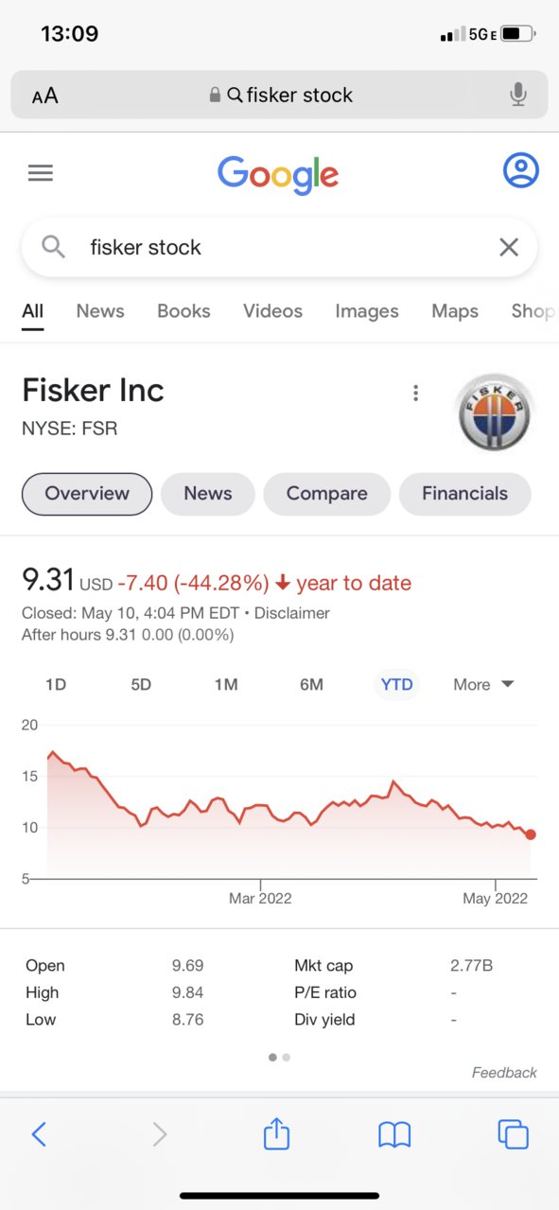
Task: Select the 6M chart range
Action: pyautogui.click(x=311, y=684)
